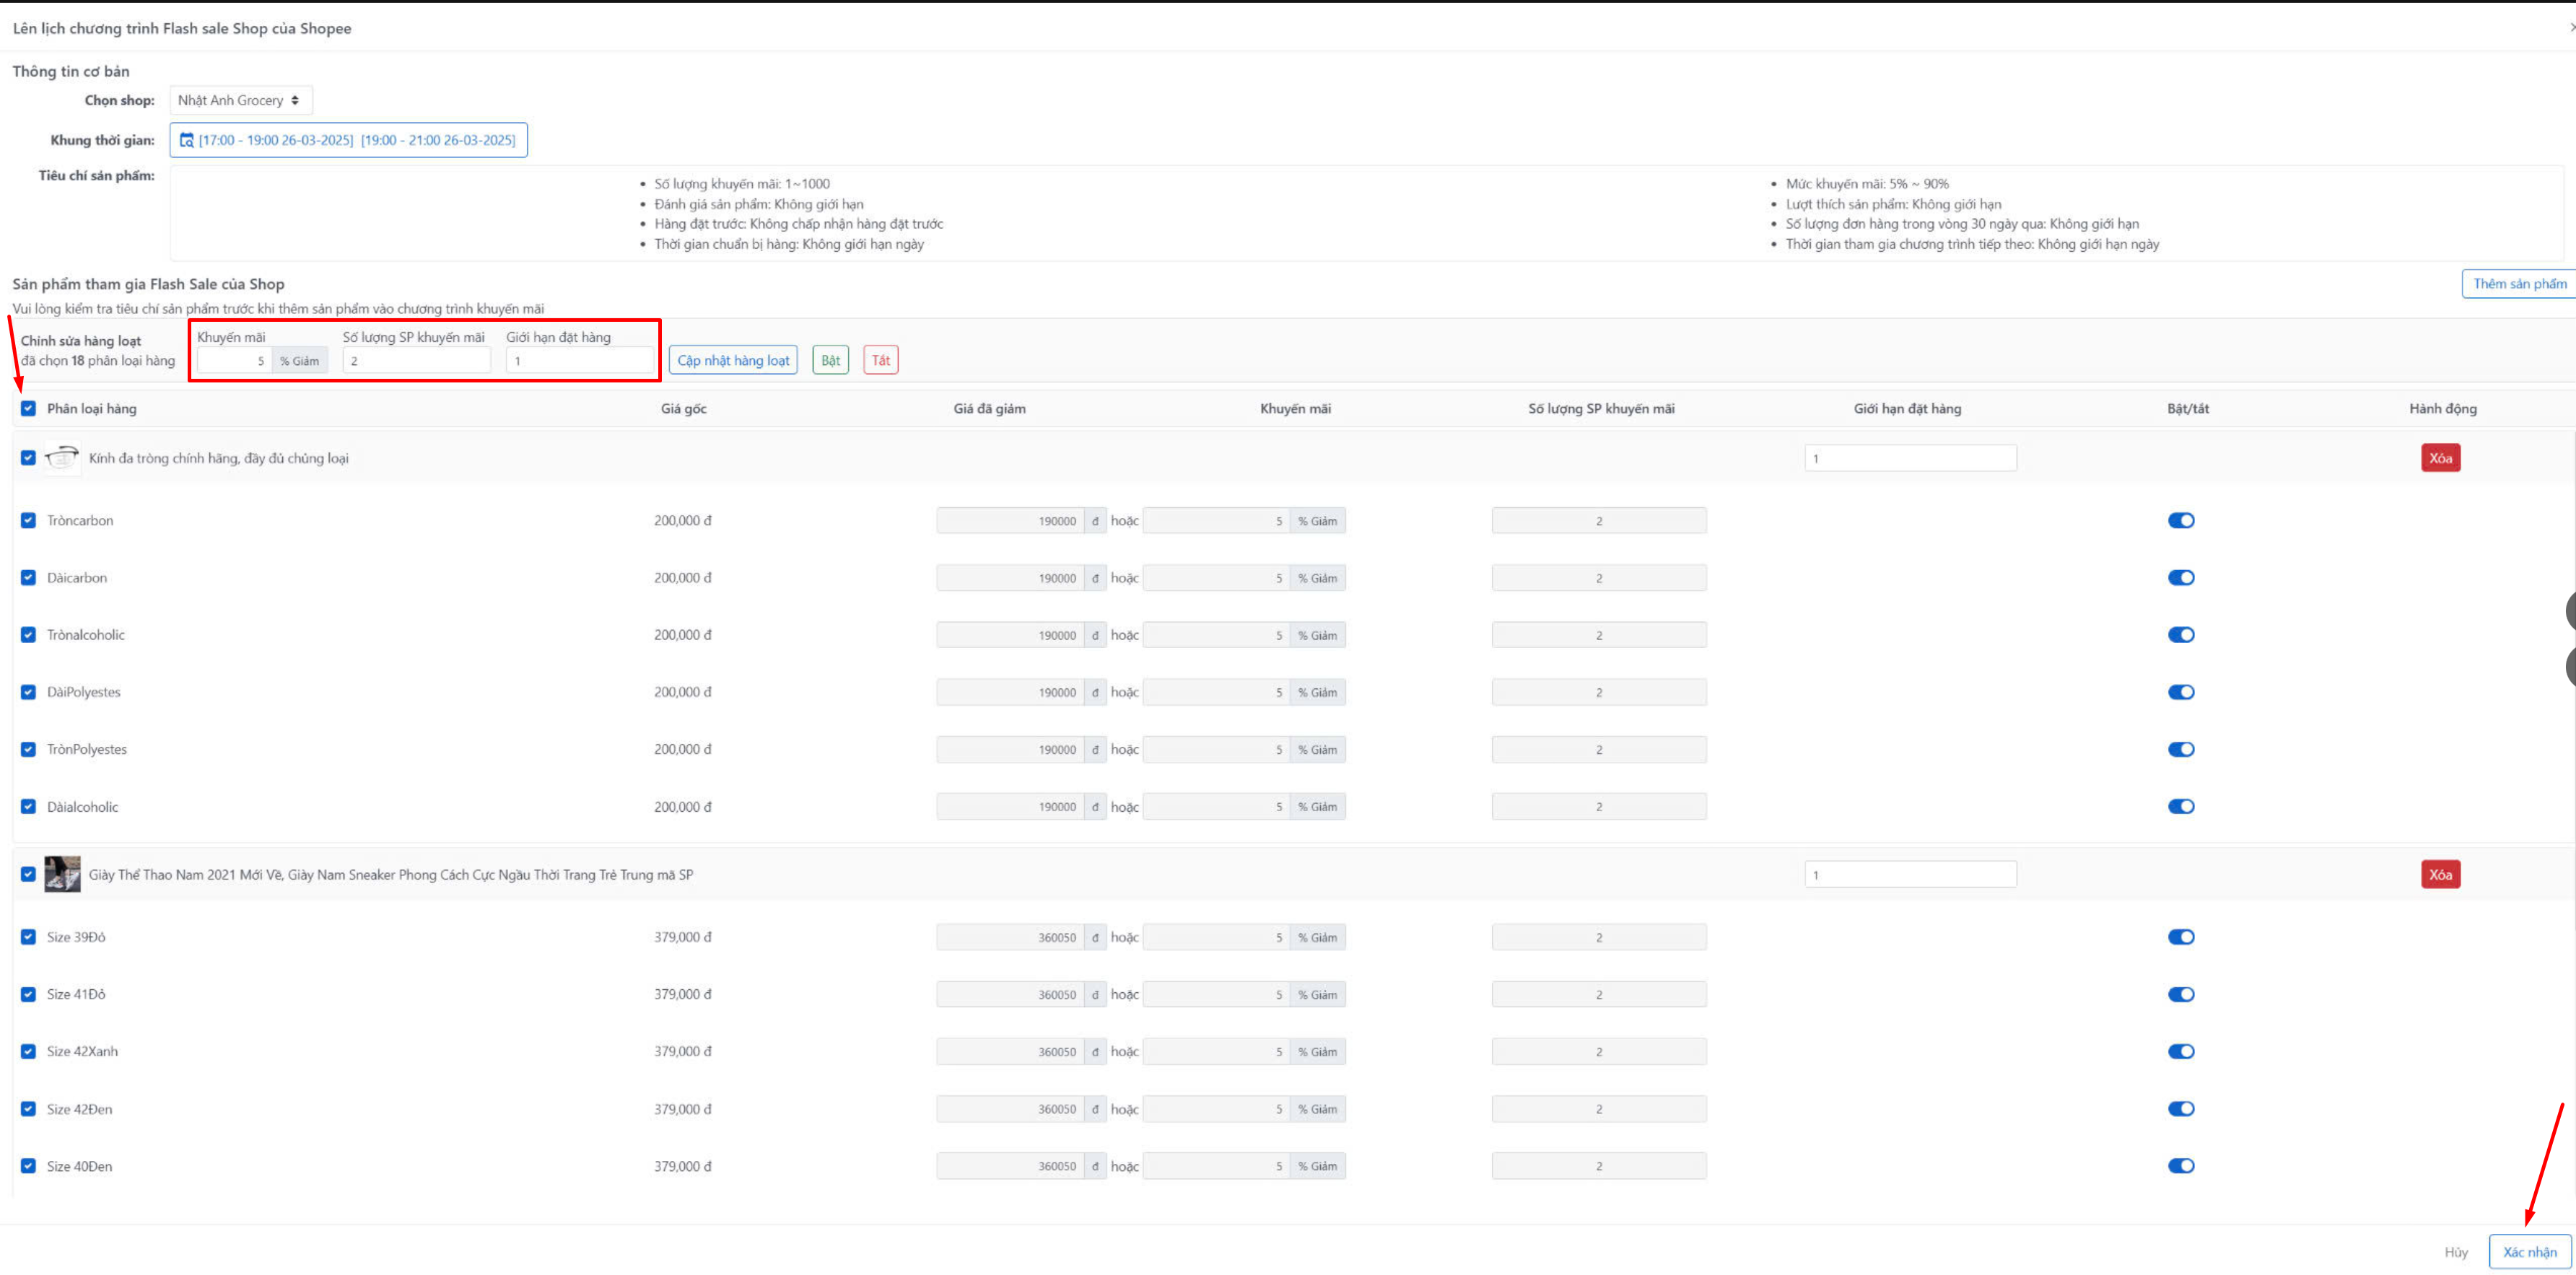
Task: Click the sneaker product order limit field
Action: [1910, 875]
